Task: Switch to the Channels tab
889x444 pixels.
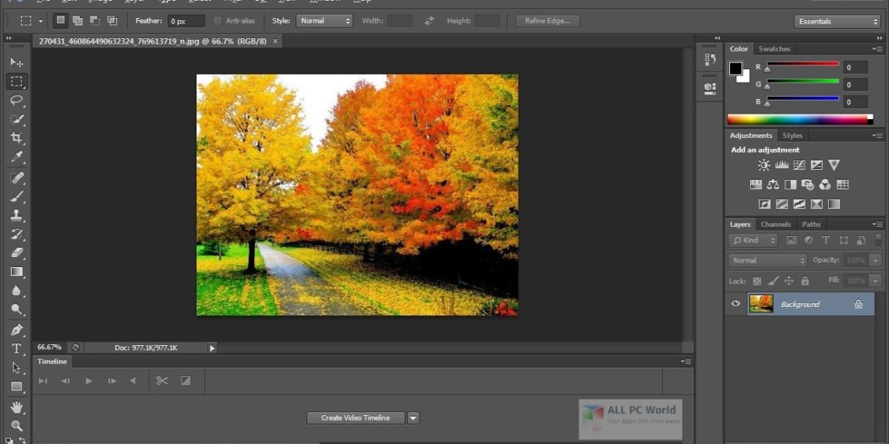Action: pyautogui.click(x=776, y=224)
